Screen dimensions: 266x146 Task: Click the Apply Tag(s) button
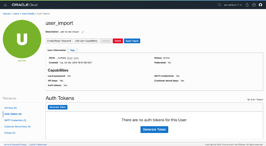(x=132, y=41)
